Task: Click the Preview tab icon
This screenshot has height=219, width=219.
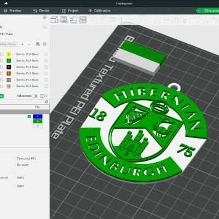Action: point(5,10)
